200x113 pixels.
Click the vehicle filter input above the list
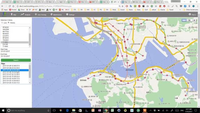point(16,25)
